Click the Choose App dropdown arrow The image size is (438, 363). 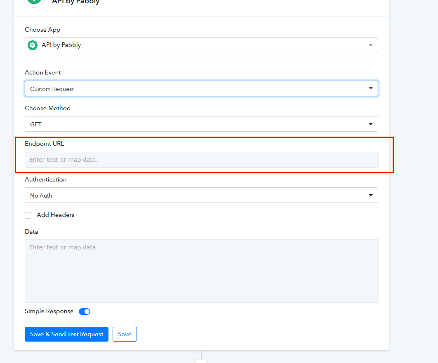point(370,45)
